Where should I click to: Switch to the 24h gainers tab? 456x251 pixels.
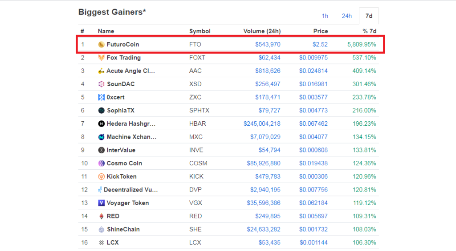346,16
